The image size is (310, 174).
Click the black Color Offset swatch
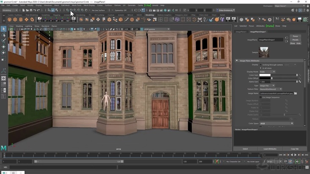click(265, 78)
